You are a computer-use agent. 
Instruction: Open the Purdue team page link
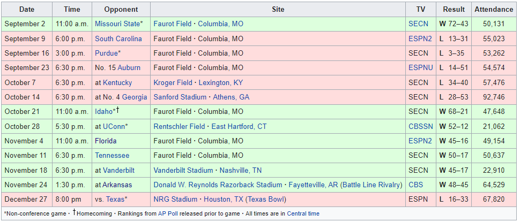107,53
